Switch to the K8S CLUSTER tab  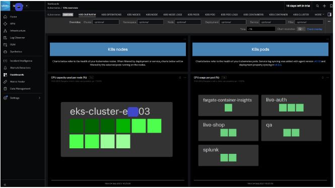point(301,15)
